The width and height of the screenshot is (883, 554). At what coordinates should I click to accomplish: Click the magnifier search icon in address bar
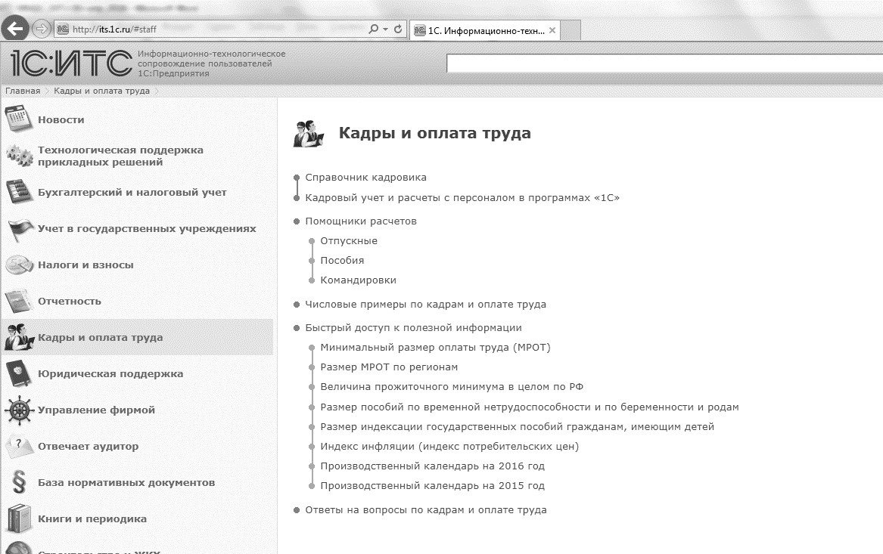tap(373, 29)
